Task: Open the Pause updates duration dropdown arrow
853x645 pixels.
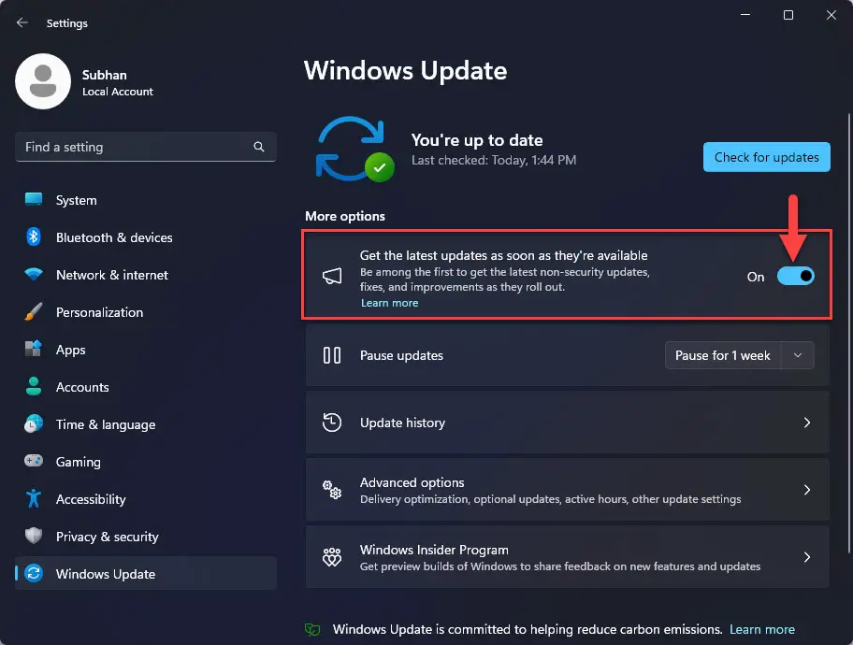Action: [798, 355]
